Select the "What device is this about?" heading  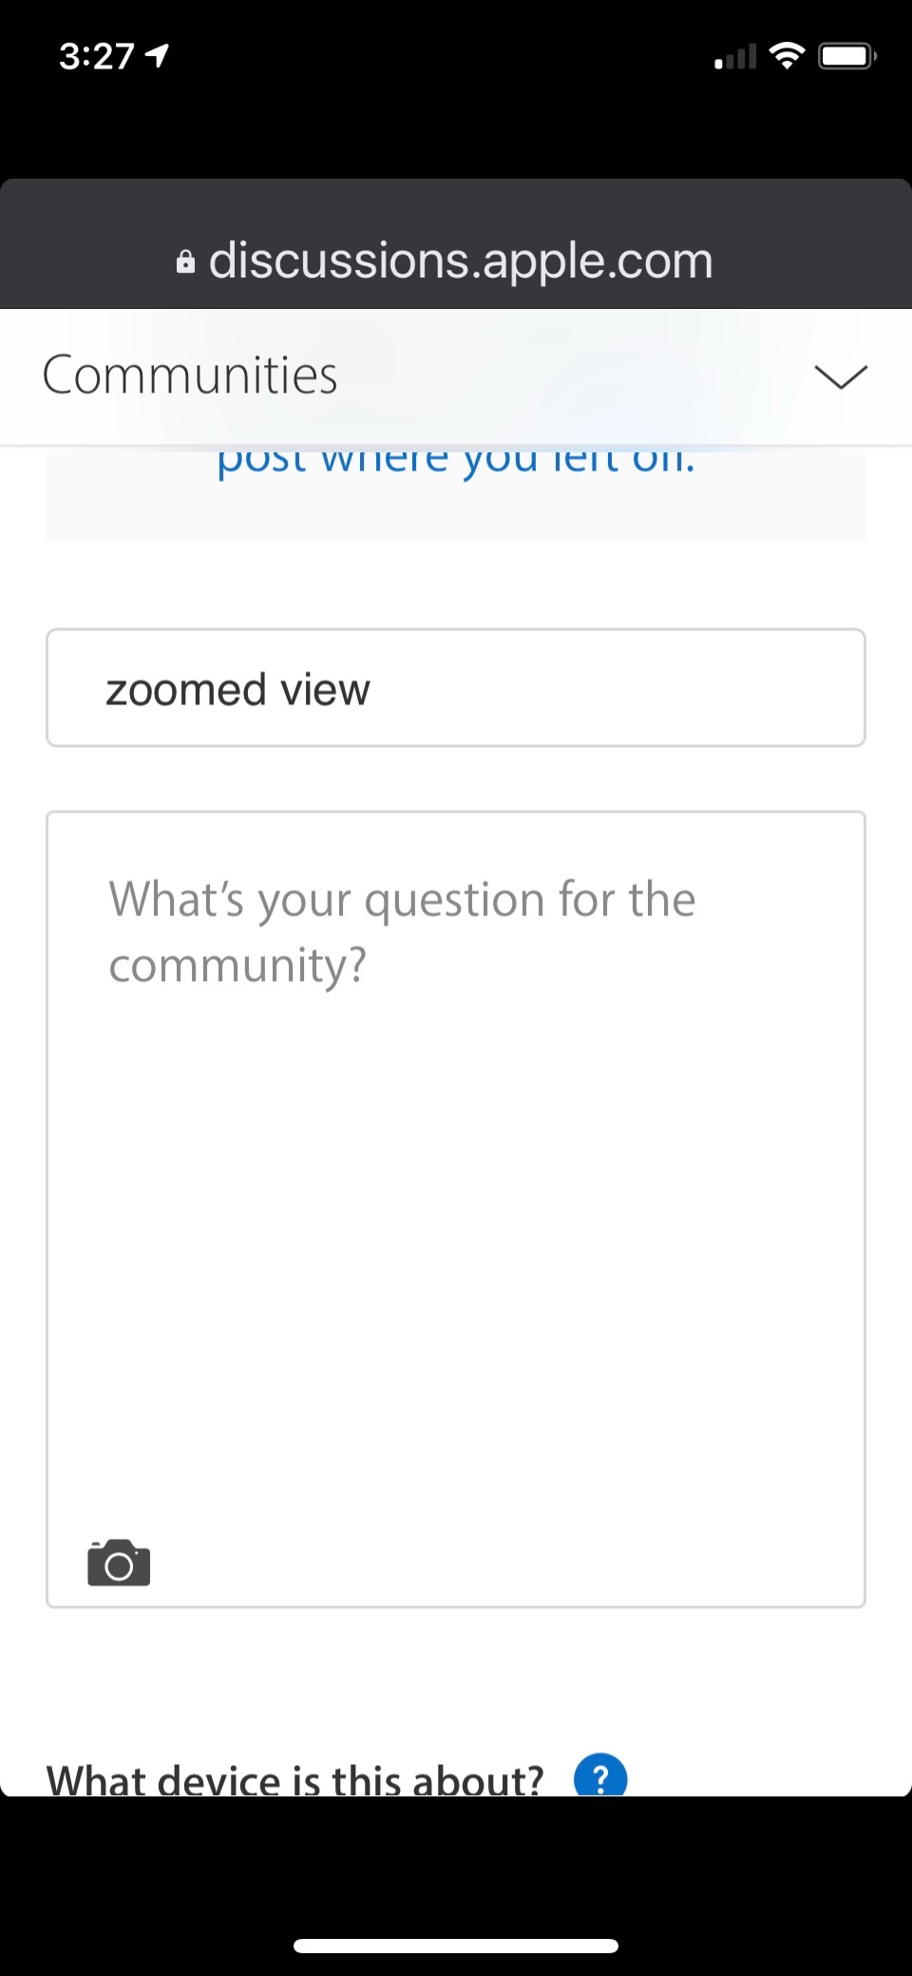294,1777
